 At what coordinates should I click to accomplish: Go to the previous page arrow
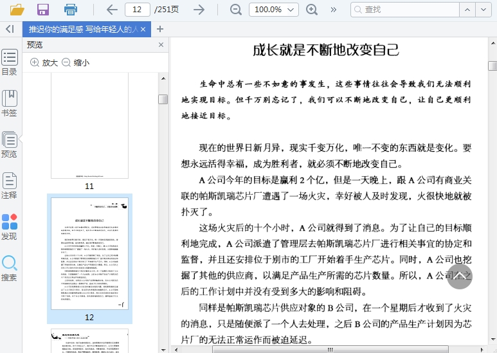pyautogui.click(x=112, y=10)
